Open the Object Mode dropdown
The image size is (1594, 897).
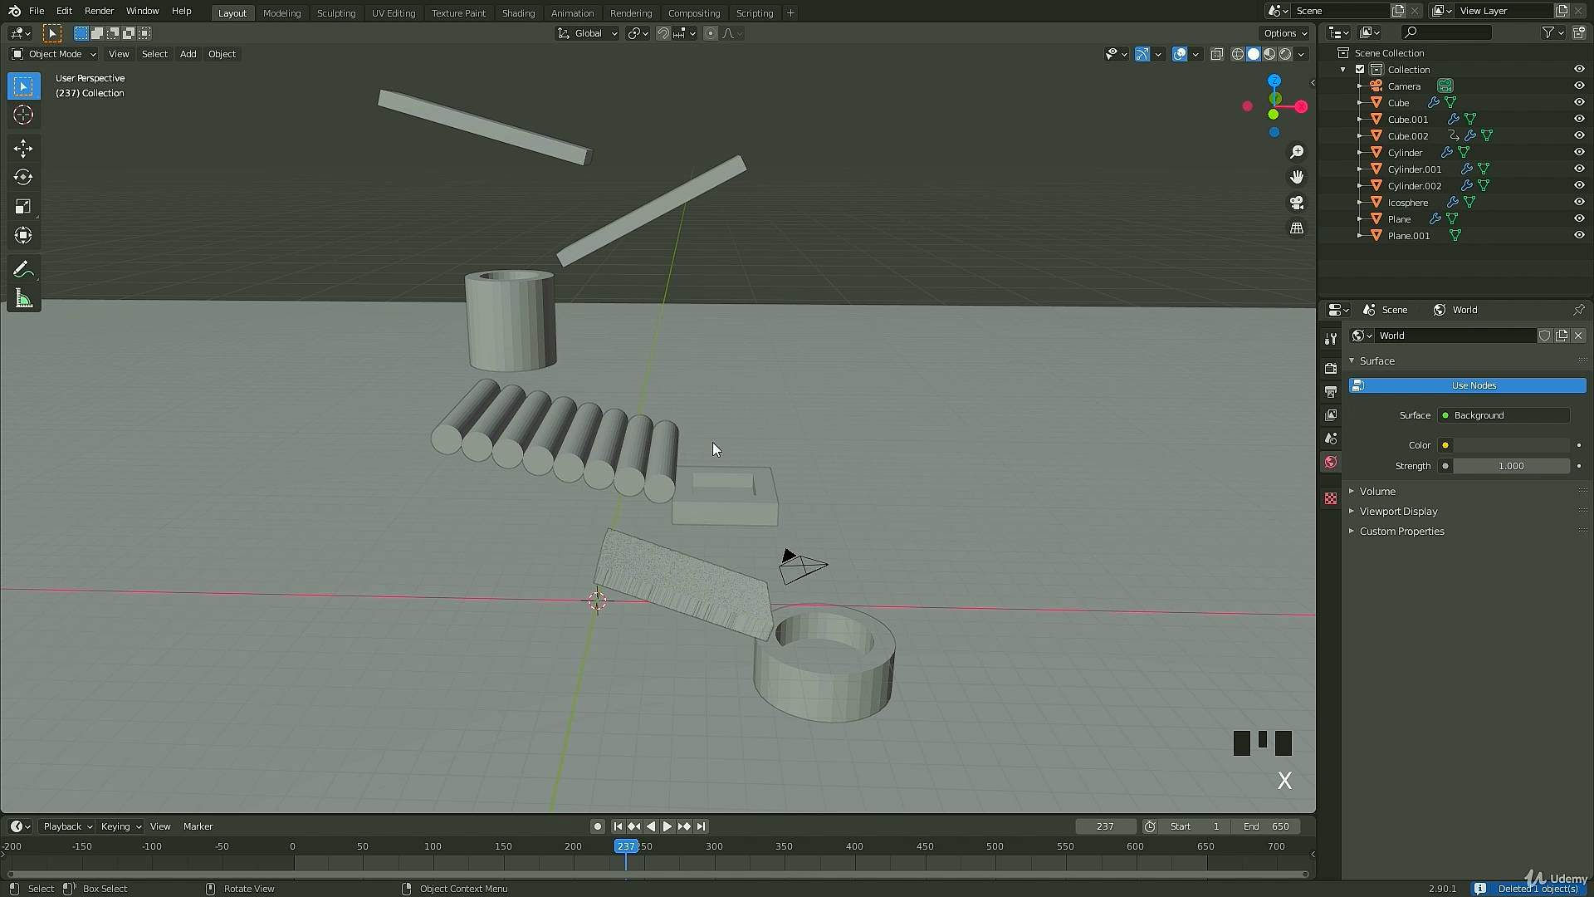coord(54,54)
